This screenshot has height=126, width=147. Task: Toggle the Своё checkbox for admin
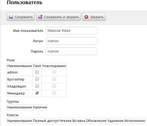[x=37, y=72]
